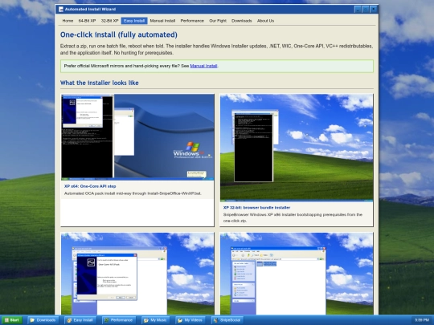The image size is (434, 325).
Task: Click 'What the installer looks like' heading
Action: coord(100,83)
